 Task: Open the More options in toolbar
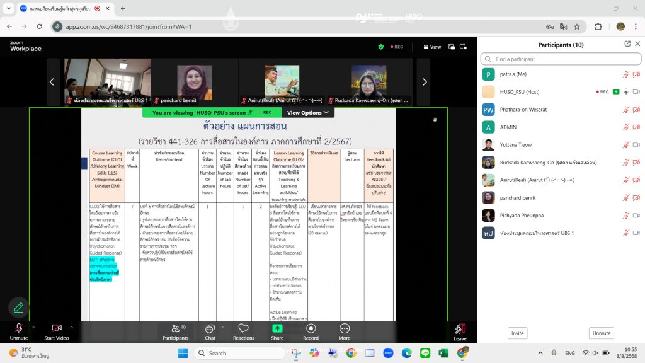345,331
